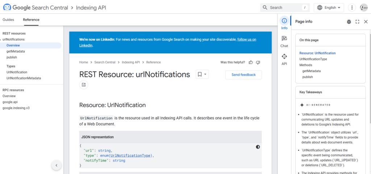Jump to Resource: UrlNotification in On this page
The width and height of the screenshot is (371, 174).
317,53
